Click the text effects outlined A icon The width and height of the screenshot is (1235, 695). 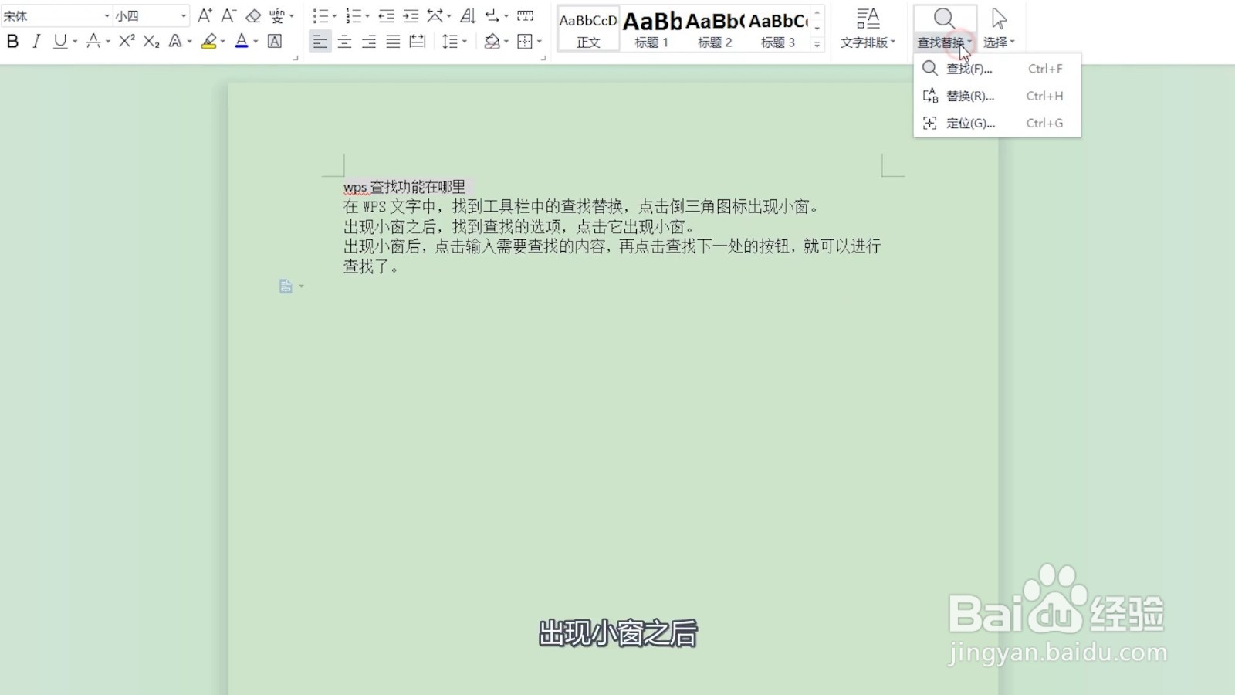175,42
